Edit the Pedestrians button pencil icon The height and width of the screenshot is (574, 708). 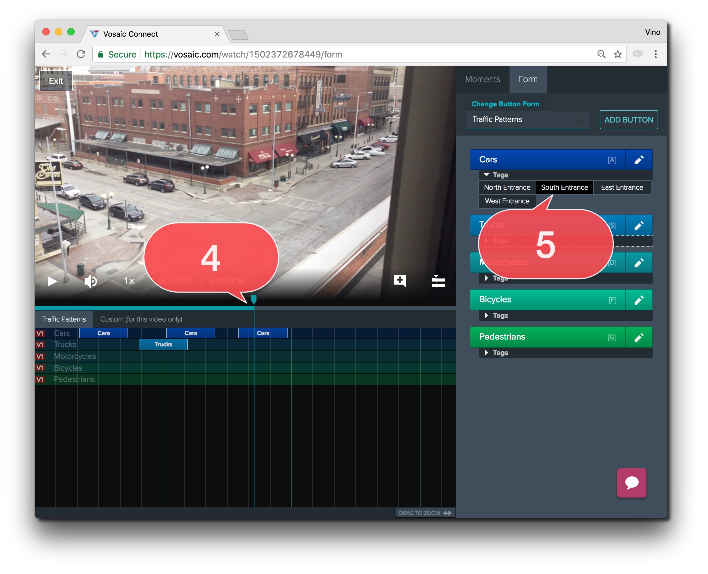[639, 337]
